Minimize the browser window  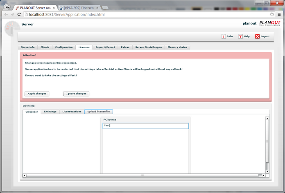tap(259, 3)
